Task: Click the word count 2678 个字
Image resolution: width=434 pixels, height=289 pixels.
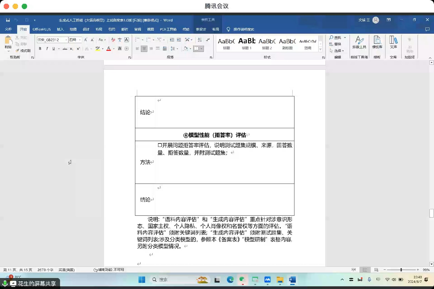Action: (45, 270)
